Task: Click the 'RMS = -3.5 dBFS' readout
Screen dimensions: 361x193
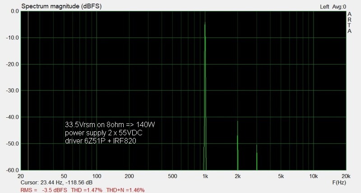Action: (44, 190)
